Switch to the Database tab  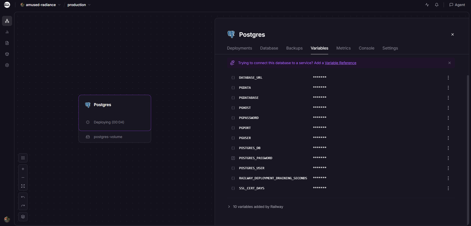[x=269, y=48]
